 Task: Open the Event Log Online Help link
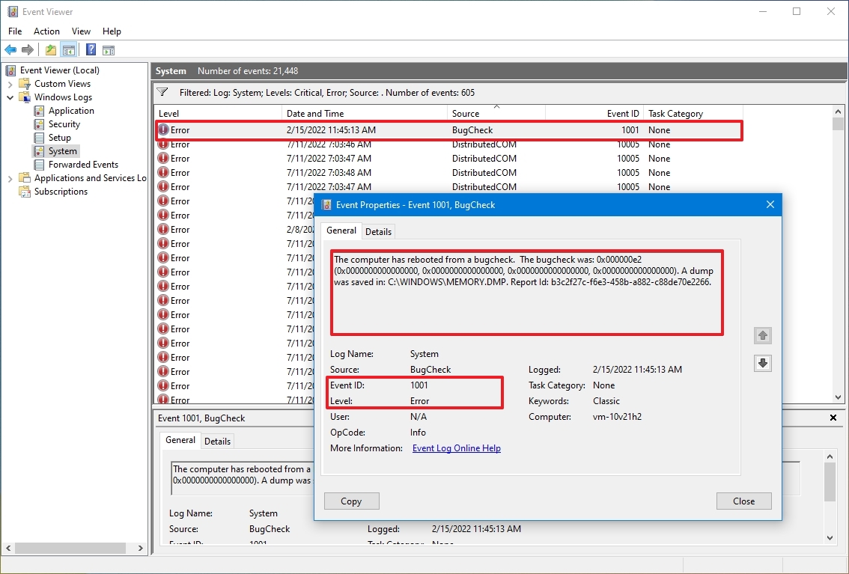click(x=456, y=448)
